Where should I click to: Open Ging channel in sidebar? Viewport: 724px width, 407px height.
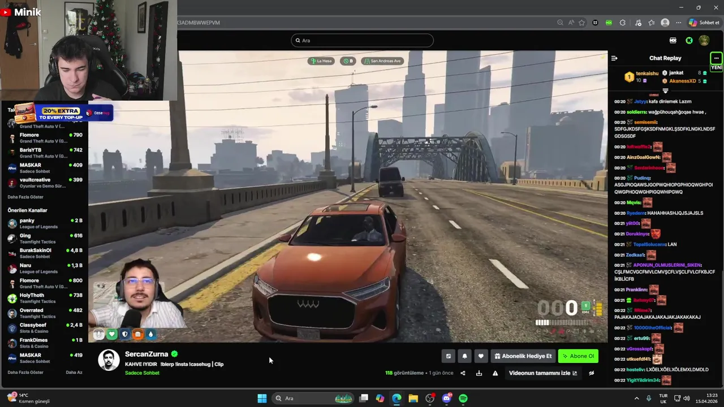[44, 238]
